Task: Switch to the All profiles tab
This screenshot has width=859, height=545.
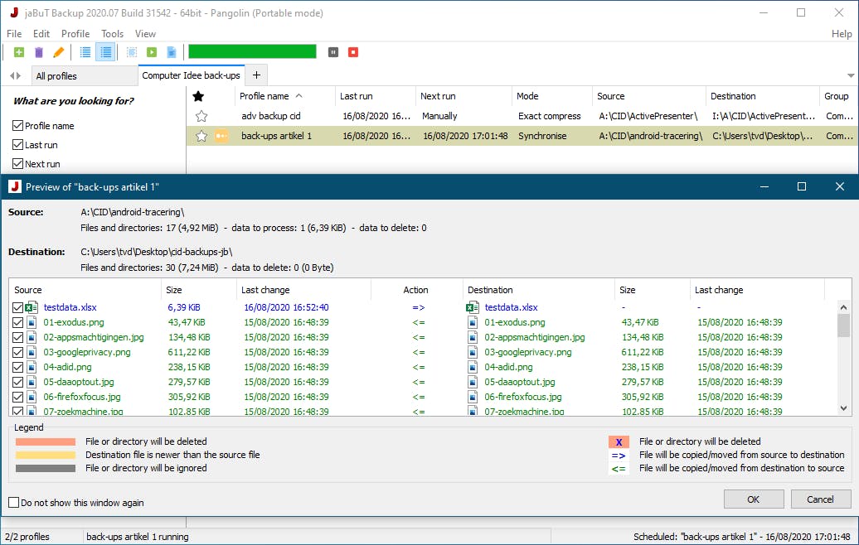Action: (84, 76)
